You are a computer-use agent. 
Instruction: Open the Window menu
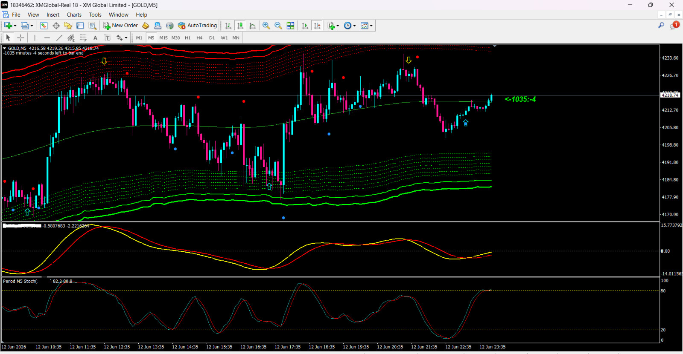[x=118, y=14]
